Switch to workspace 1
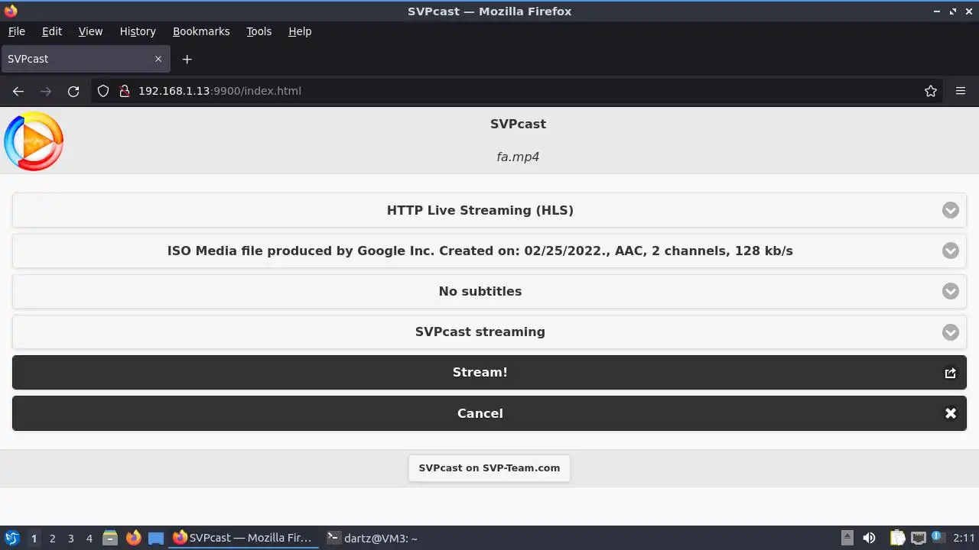The image size is (979, 550). point(34,539)
